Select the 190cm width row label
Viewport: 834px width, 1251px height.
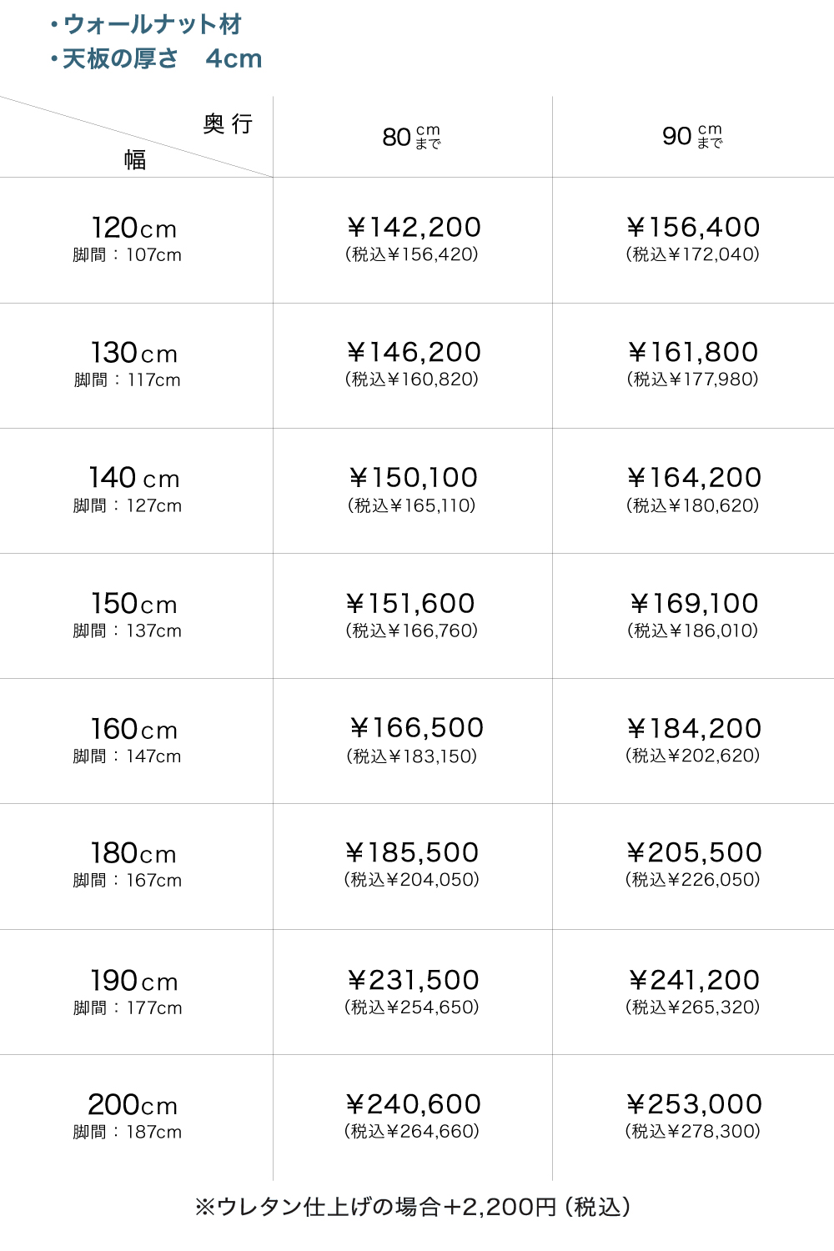pyautogui.click(x=133, y=982)
